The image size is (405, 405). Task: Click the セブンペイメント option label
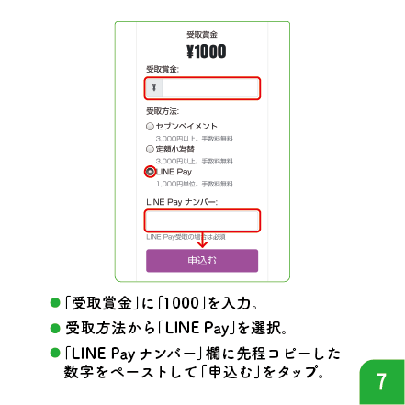pos(186,126)
